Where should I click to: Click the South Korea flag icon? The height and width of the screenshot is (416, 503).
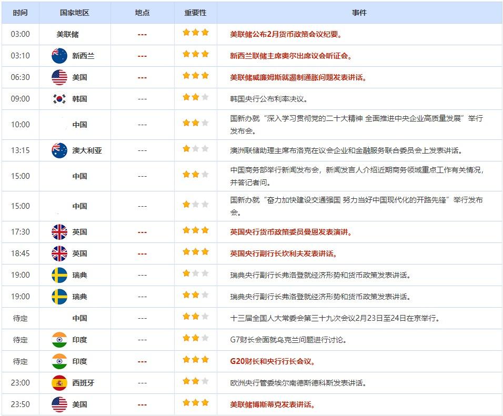coord(59,99)
